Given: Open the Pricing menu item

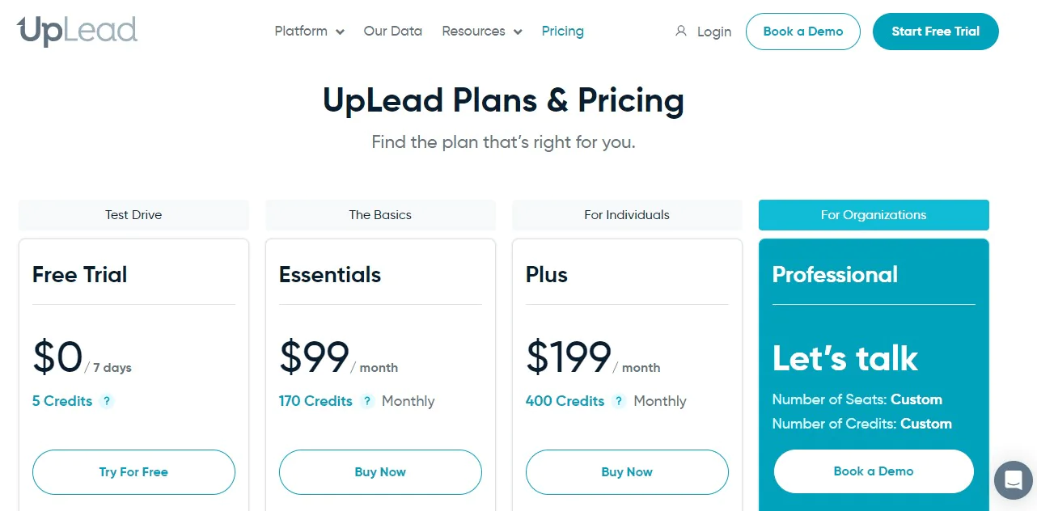Looking at the screenshot, I should point(562,31).
